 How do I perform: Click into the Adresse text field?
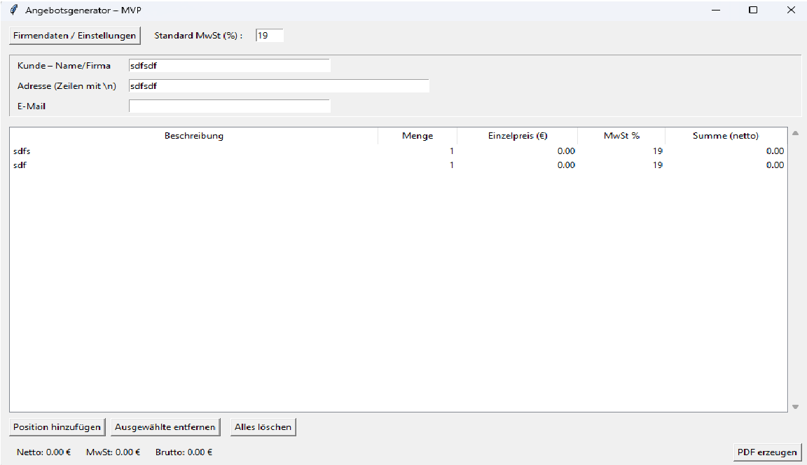click(x=279, y=86)
